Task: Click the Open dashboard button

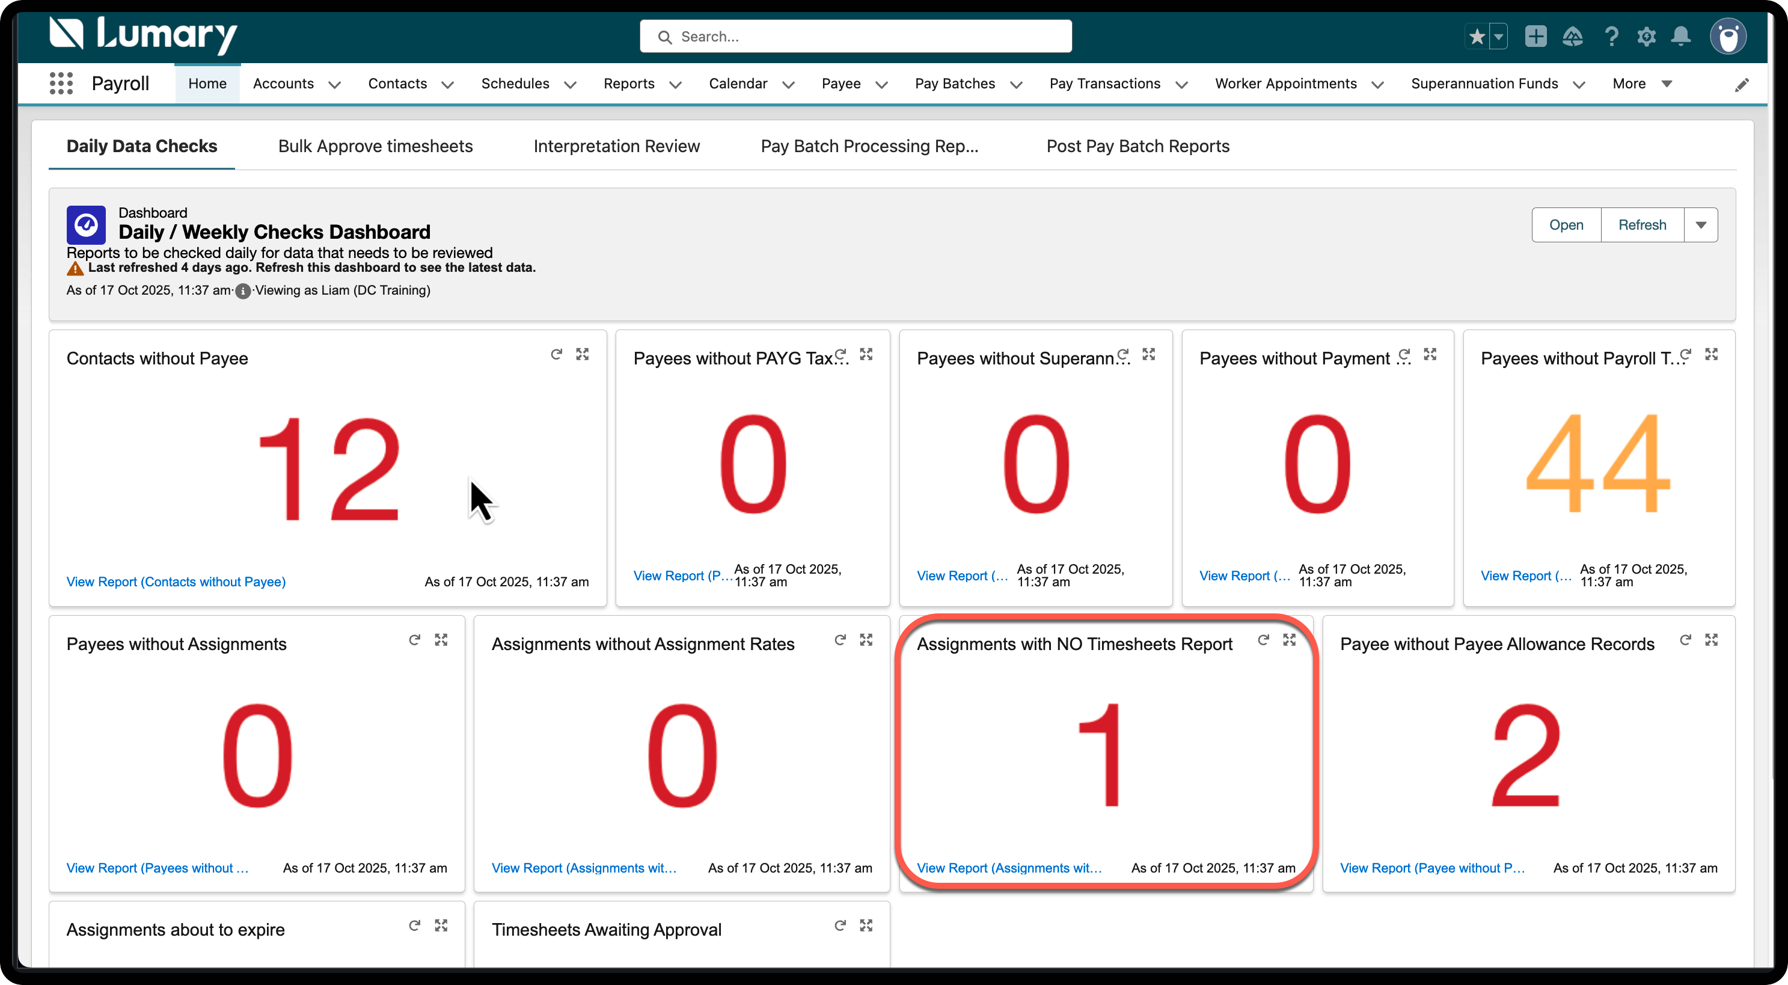Action: pyautogui.click(x=1566, y=224)
